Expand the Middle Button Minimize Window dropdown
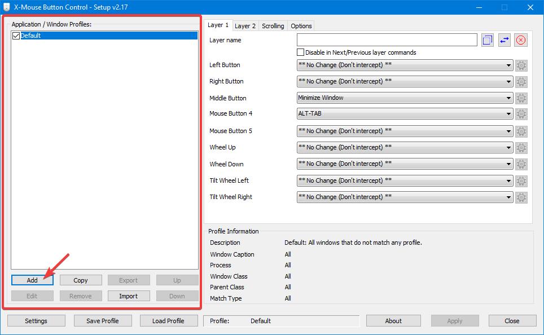 pyautogui.click(x=405, y=98)
